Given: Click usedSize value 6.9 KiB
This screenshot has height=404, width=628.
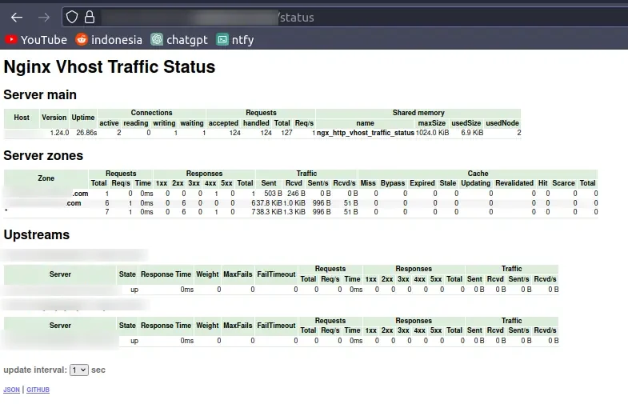Looking at the screenshot, I should [472, 133].
